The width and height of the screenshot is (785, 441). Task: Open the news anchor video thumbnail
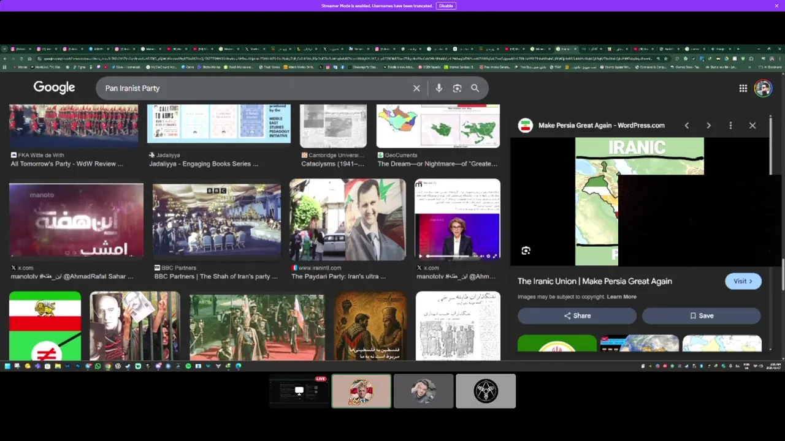(x=458, y=219)
